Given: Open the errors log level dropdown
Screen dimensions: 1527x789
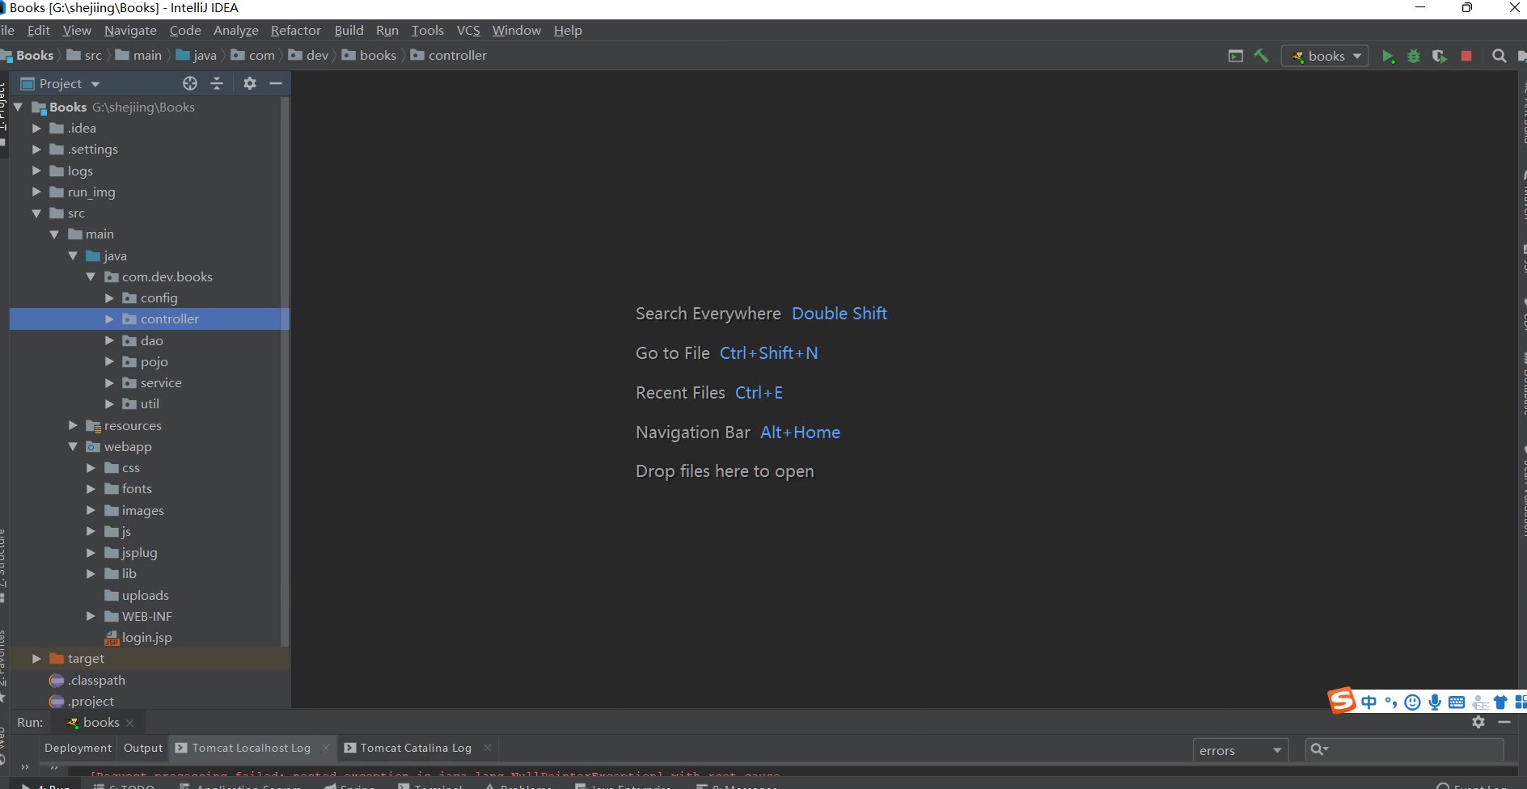Looking at the screenshot, I should tap(1241, 750).
